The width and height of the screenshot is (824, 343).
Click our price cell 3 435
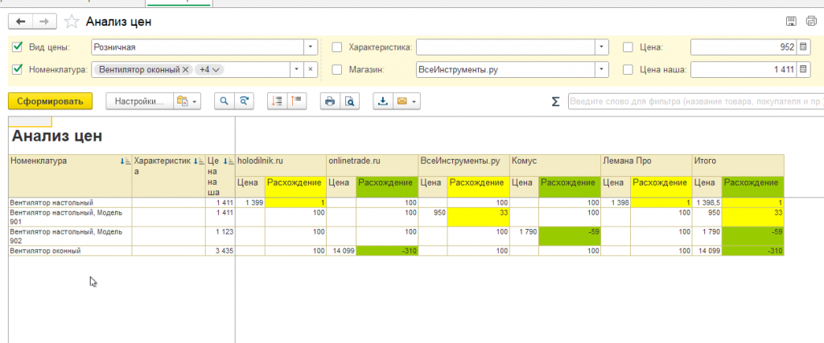coord(220,251)
